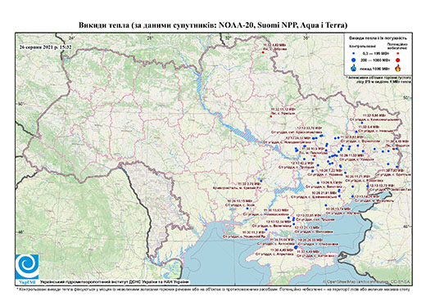Click the red marker at the eastern border
The image size is (426, 301).
tap(393, 149)
